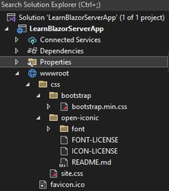
Task: Click the wwwroot globe icon
Action: [x=32, y=73]
